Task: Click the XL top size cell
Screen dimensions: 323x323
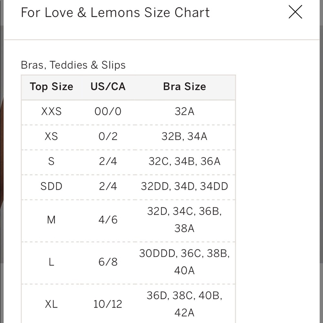Action: 51,304
